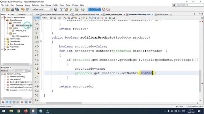Select modificarProducto in Navigator member list

point(19,87)
